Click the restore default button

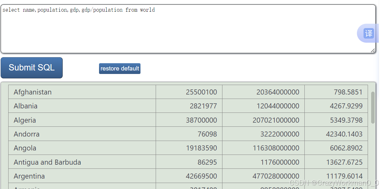pos(120,69)
